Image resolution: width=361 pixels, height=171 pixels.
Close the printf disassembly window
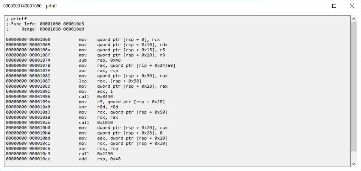coord(352,6)
